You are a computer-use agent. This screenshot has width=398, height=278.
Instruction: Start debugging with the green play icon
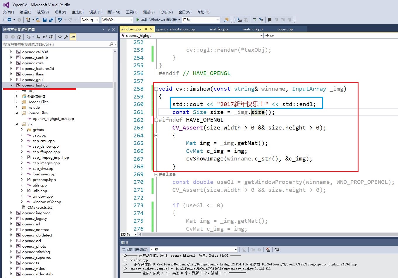point(138,20)
